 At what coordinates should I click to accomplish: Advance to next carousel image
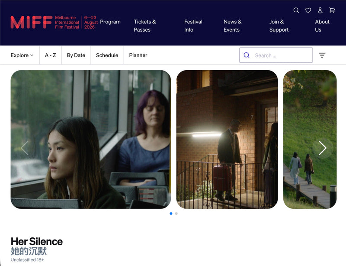coord(322,148)
